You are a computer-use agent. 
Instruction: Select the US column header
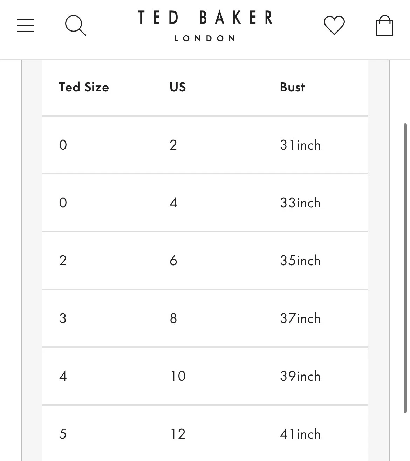pos(178,87)
